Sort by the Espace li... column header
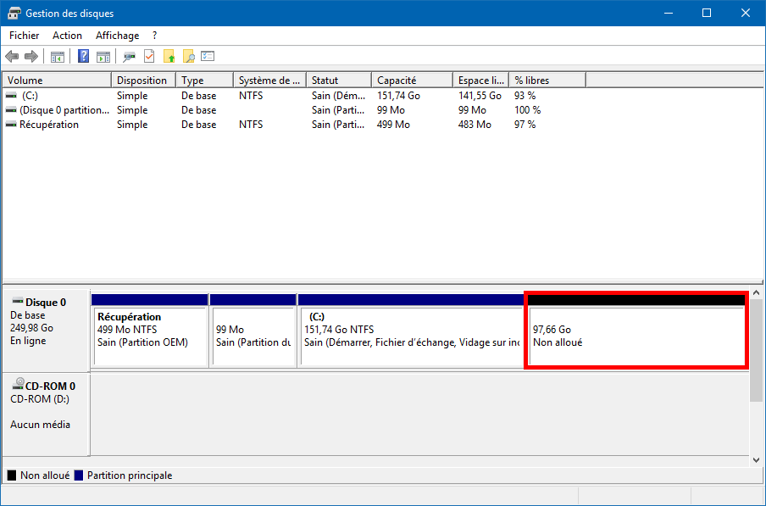 (x=481, y=81)
